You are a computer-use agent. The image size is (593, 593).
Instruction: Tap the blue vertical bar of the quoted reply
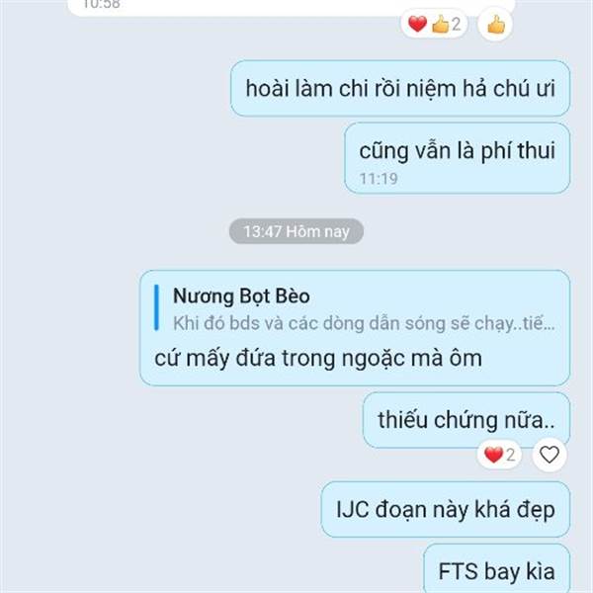pos(156,307)
